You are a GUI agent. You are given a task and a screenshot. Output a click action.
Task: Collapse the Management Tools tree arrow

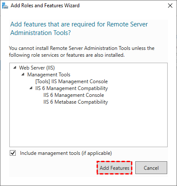pyautogui.click(x=23, y=74)
